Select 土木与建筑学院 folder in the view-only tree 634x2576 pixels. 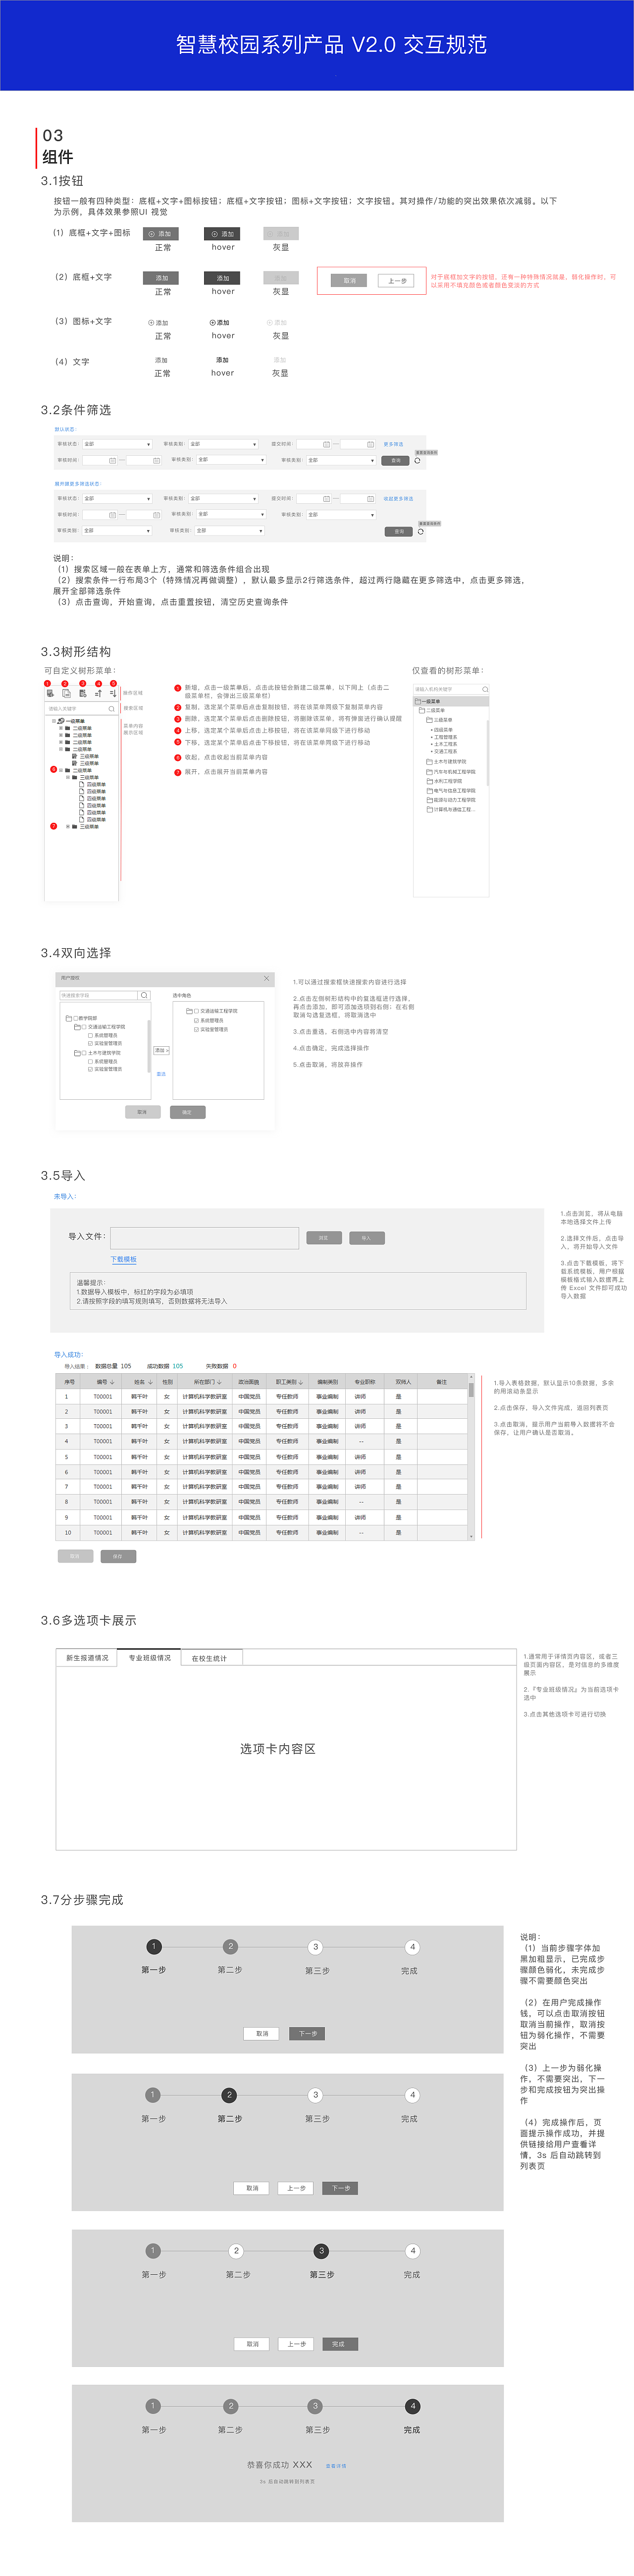coord(446,762)
